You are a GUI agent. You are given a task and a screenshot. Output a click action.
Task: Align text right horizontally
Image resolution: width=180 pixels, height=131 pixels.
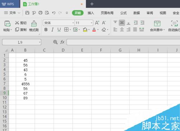click(129, 29)
